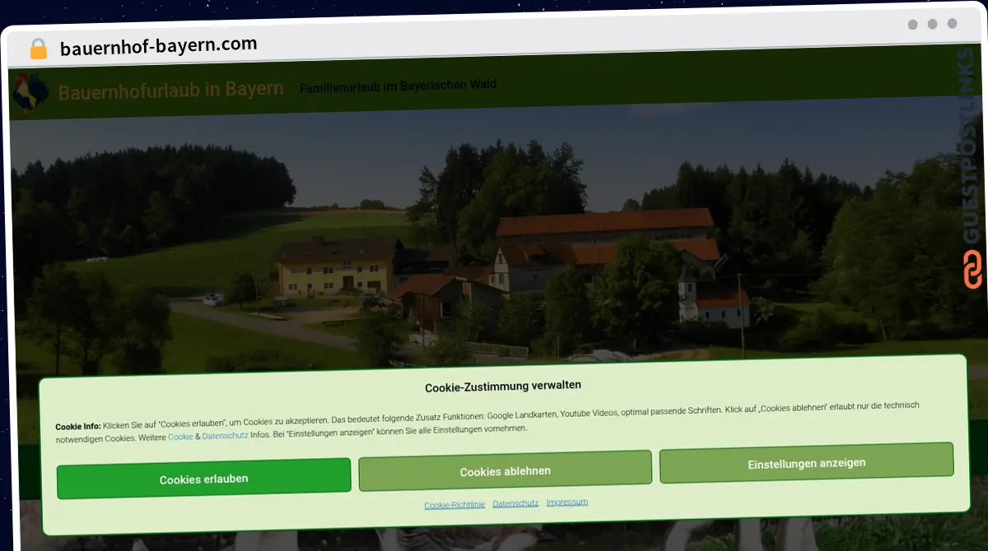
Task: Click the leftmost gray window dot
Action: tap(913, 24)
